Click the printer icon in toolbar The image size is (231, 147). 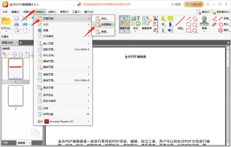coord(17,24)
